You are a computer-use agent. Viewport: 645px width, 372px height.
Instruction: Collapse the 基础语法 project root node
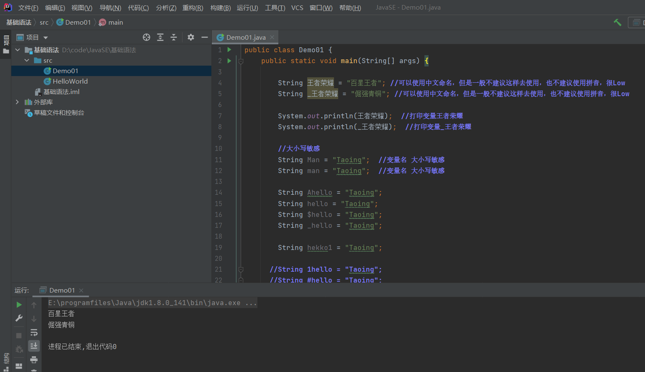click(18, 50)
